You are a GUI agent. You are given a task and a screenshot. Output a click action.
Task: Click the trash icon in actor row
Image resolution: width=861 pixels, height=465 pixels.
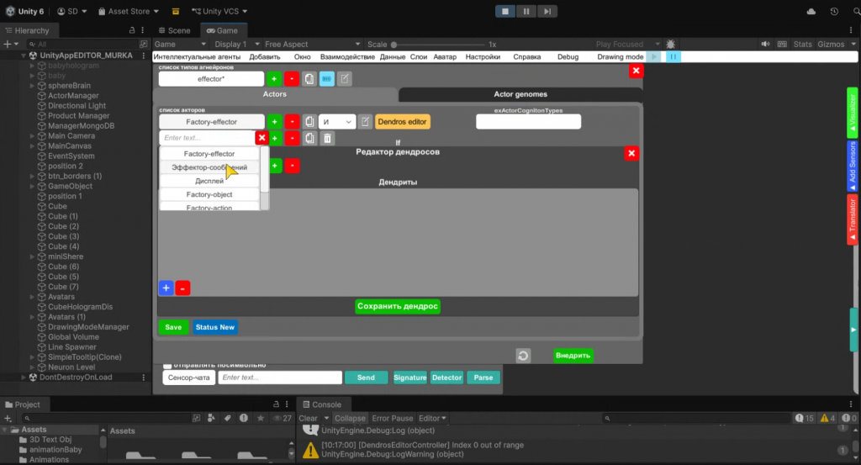click(x=328, y=138)
